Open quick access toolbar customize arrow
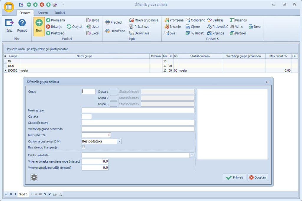 coord(63,4)
